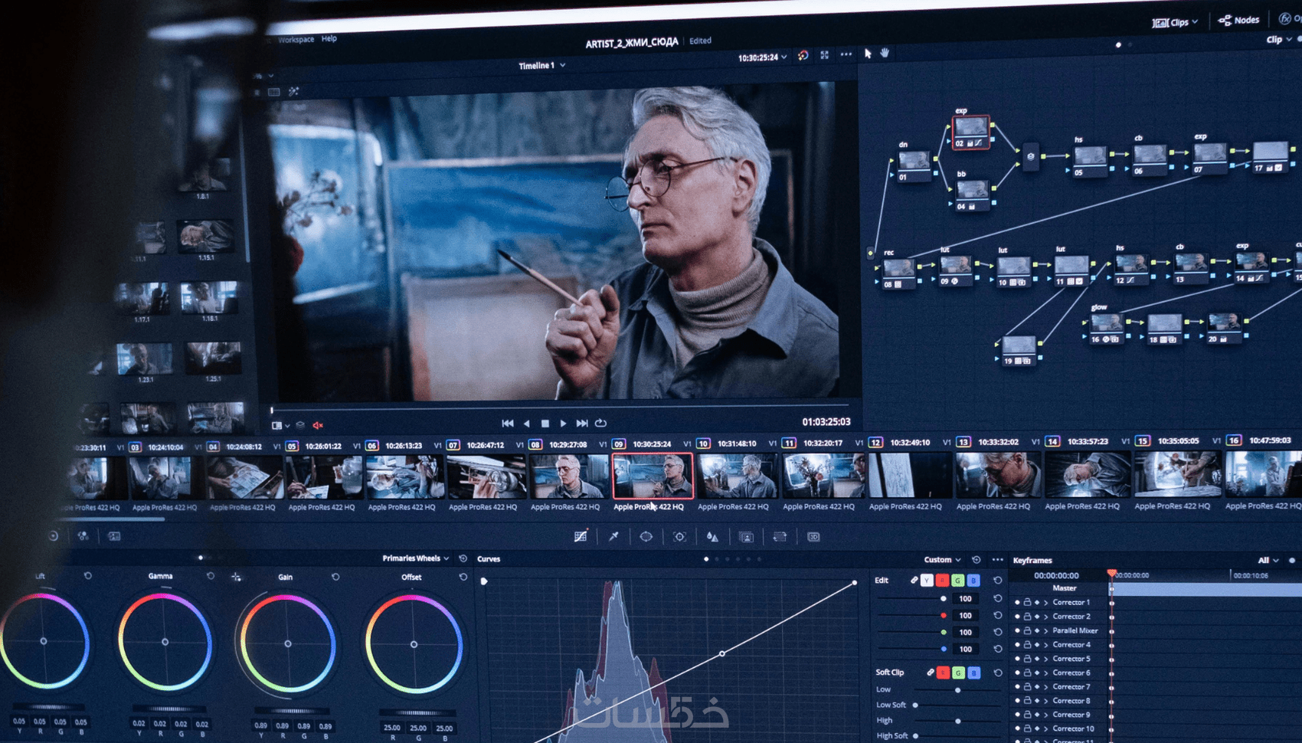Expand the viewer to full screen
The width and height of the screenshot is (1302, 743).
coord(825,55)
